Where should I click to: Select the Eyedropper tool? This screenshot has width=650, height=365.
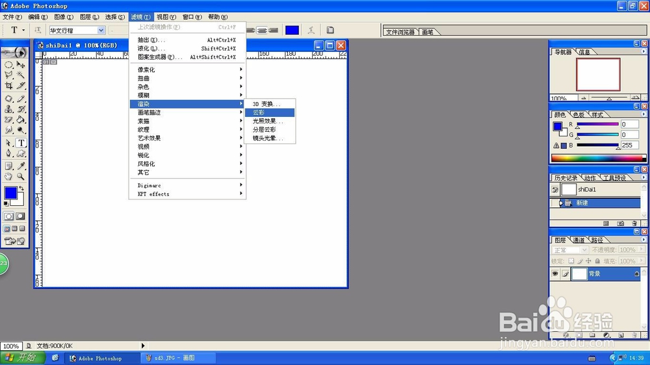coord(21,166)
